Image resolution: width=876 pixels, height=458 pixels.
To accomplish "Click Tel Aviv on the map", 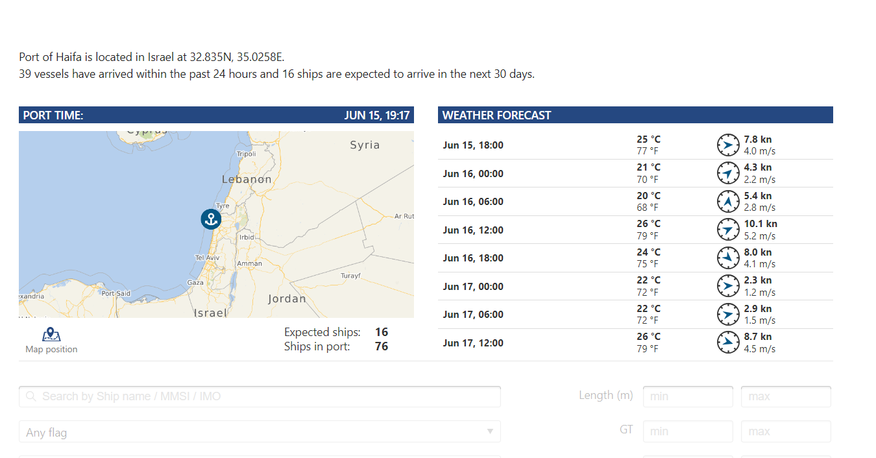I will tap(208, 258).
